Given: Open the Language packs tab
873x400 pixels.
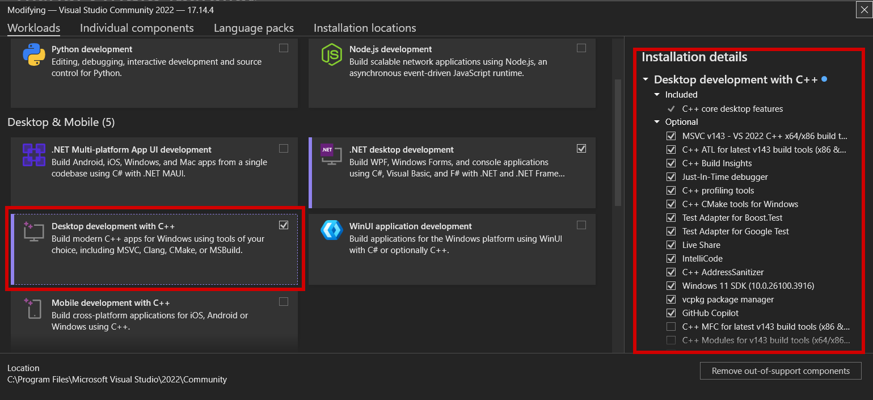Looking at the screenshot, I should [254, 28].
